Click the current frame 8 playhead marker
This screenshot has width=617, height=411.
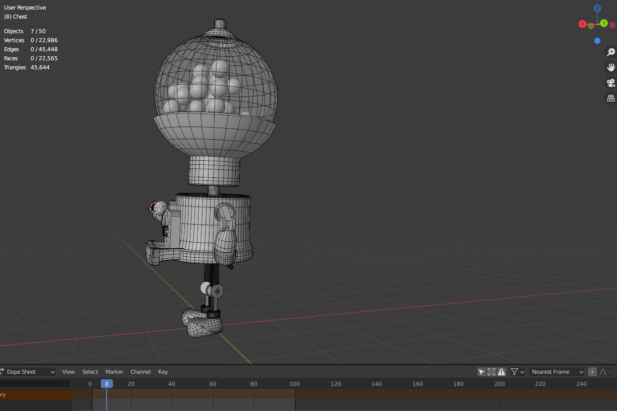[107, 384]
